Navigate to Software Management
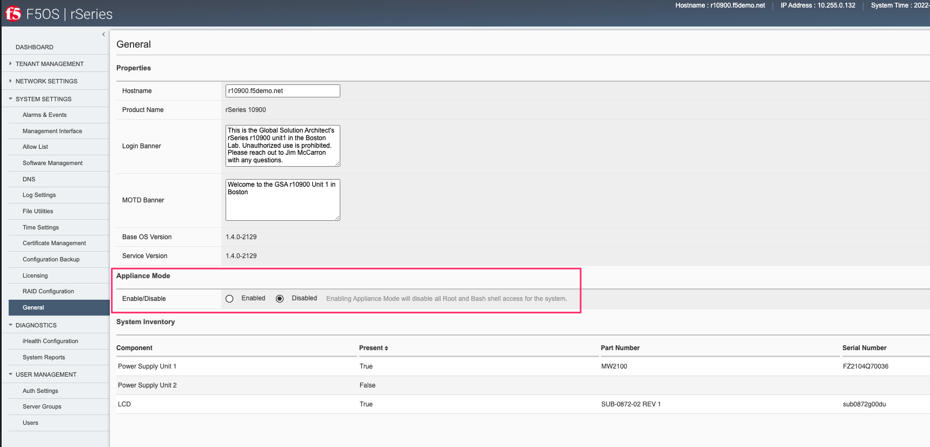This screenshot has height=447, width=930. pos(52,163)
